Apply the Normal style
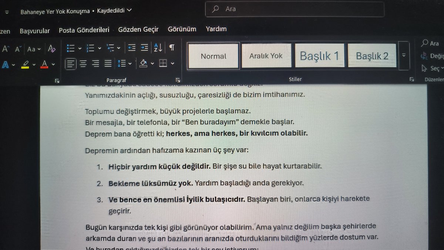The height and width of the screenshot is (250, 444). 213,56
